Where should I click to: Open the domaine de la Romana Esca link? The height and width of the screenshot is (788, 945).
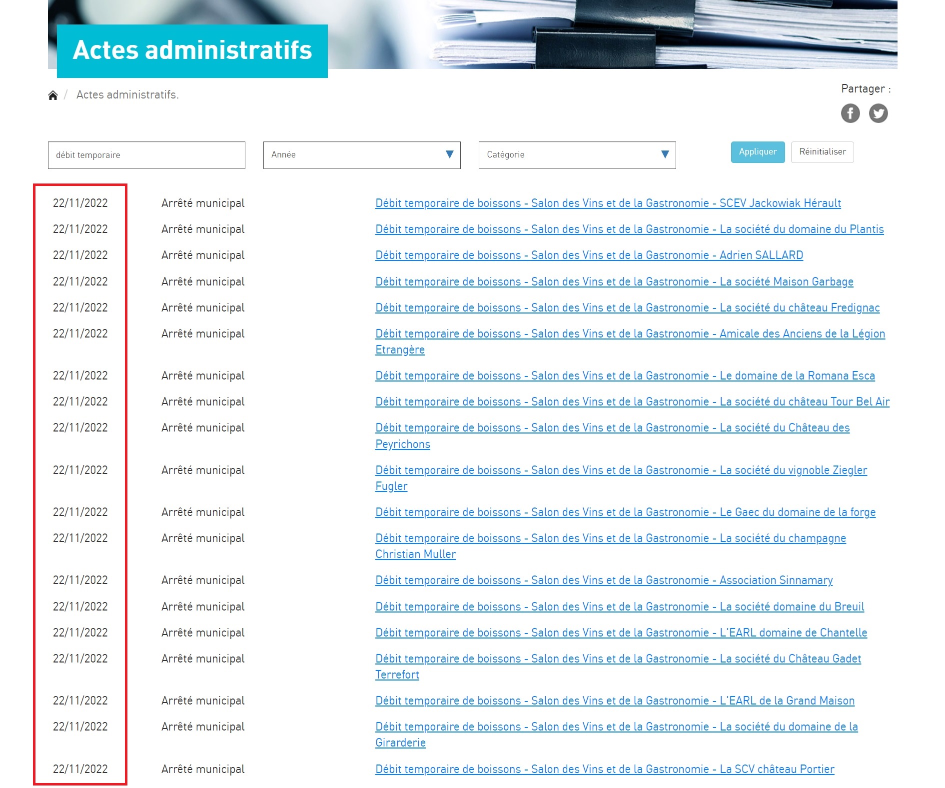(x=625, y=375)
